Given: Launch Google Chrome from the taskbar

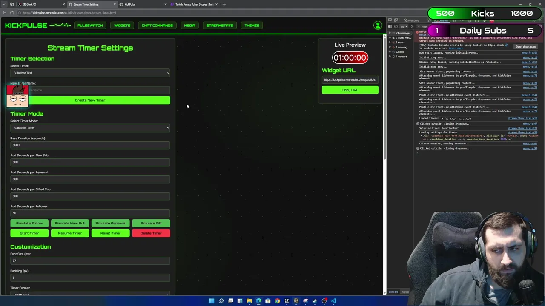Looking at the screenshot, I should [277, 301].
